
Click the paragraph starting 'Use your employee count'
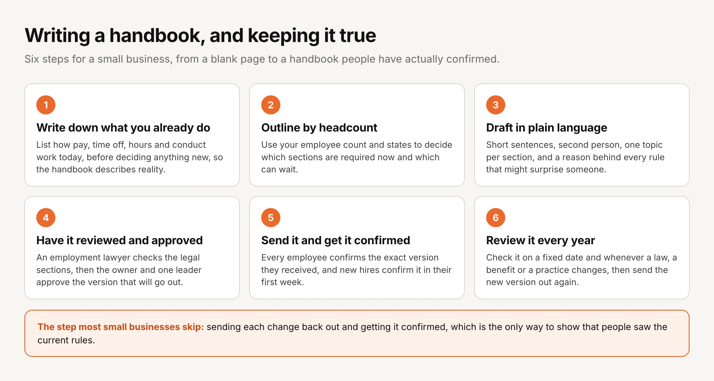[357, 157]
